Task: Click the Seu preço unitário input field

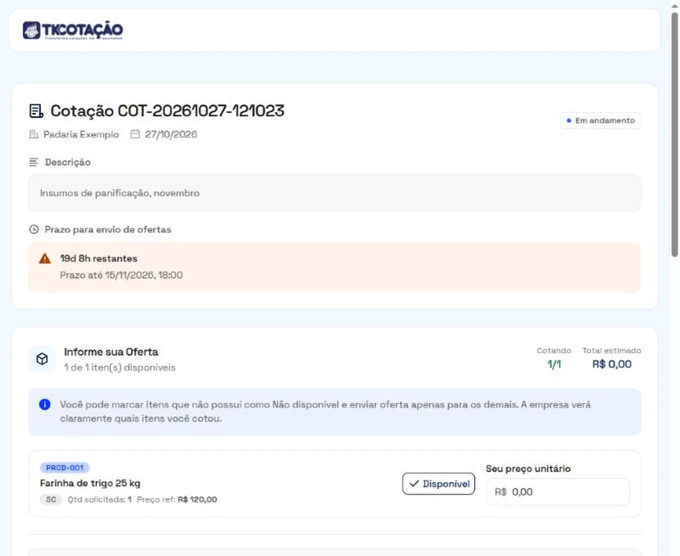Action: tap(558, 492)
